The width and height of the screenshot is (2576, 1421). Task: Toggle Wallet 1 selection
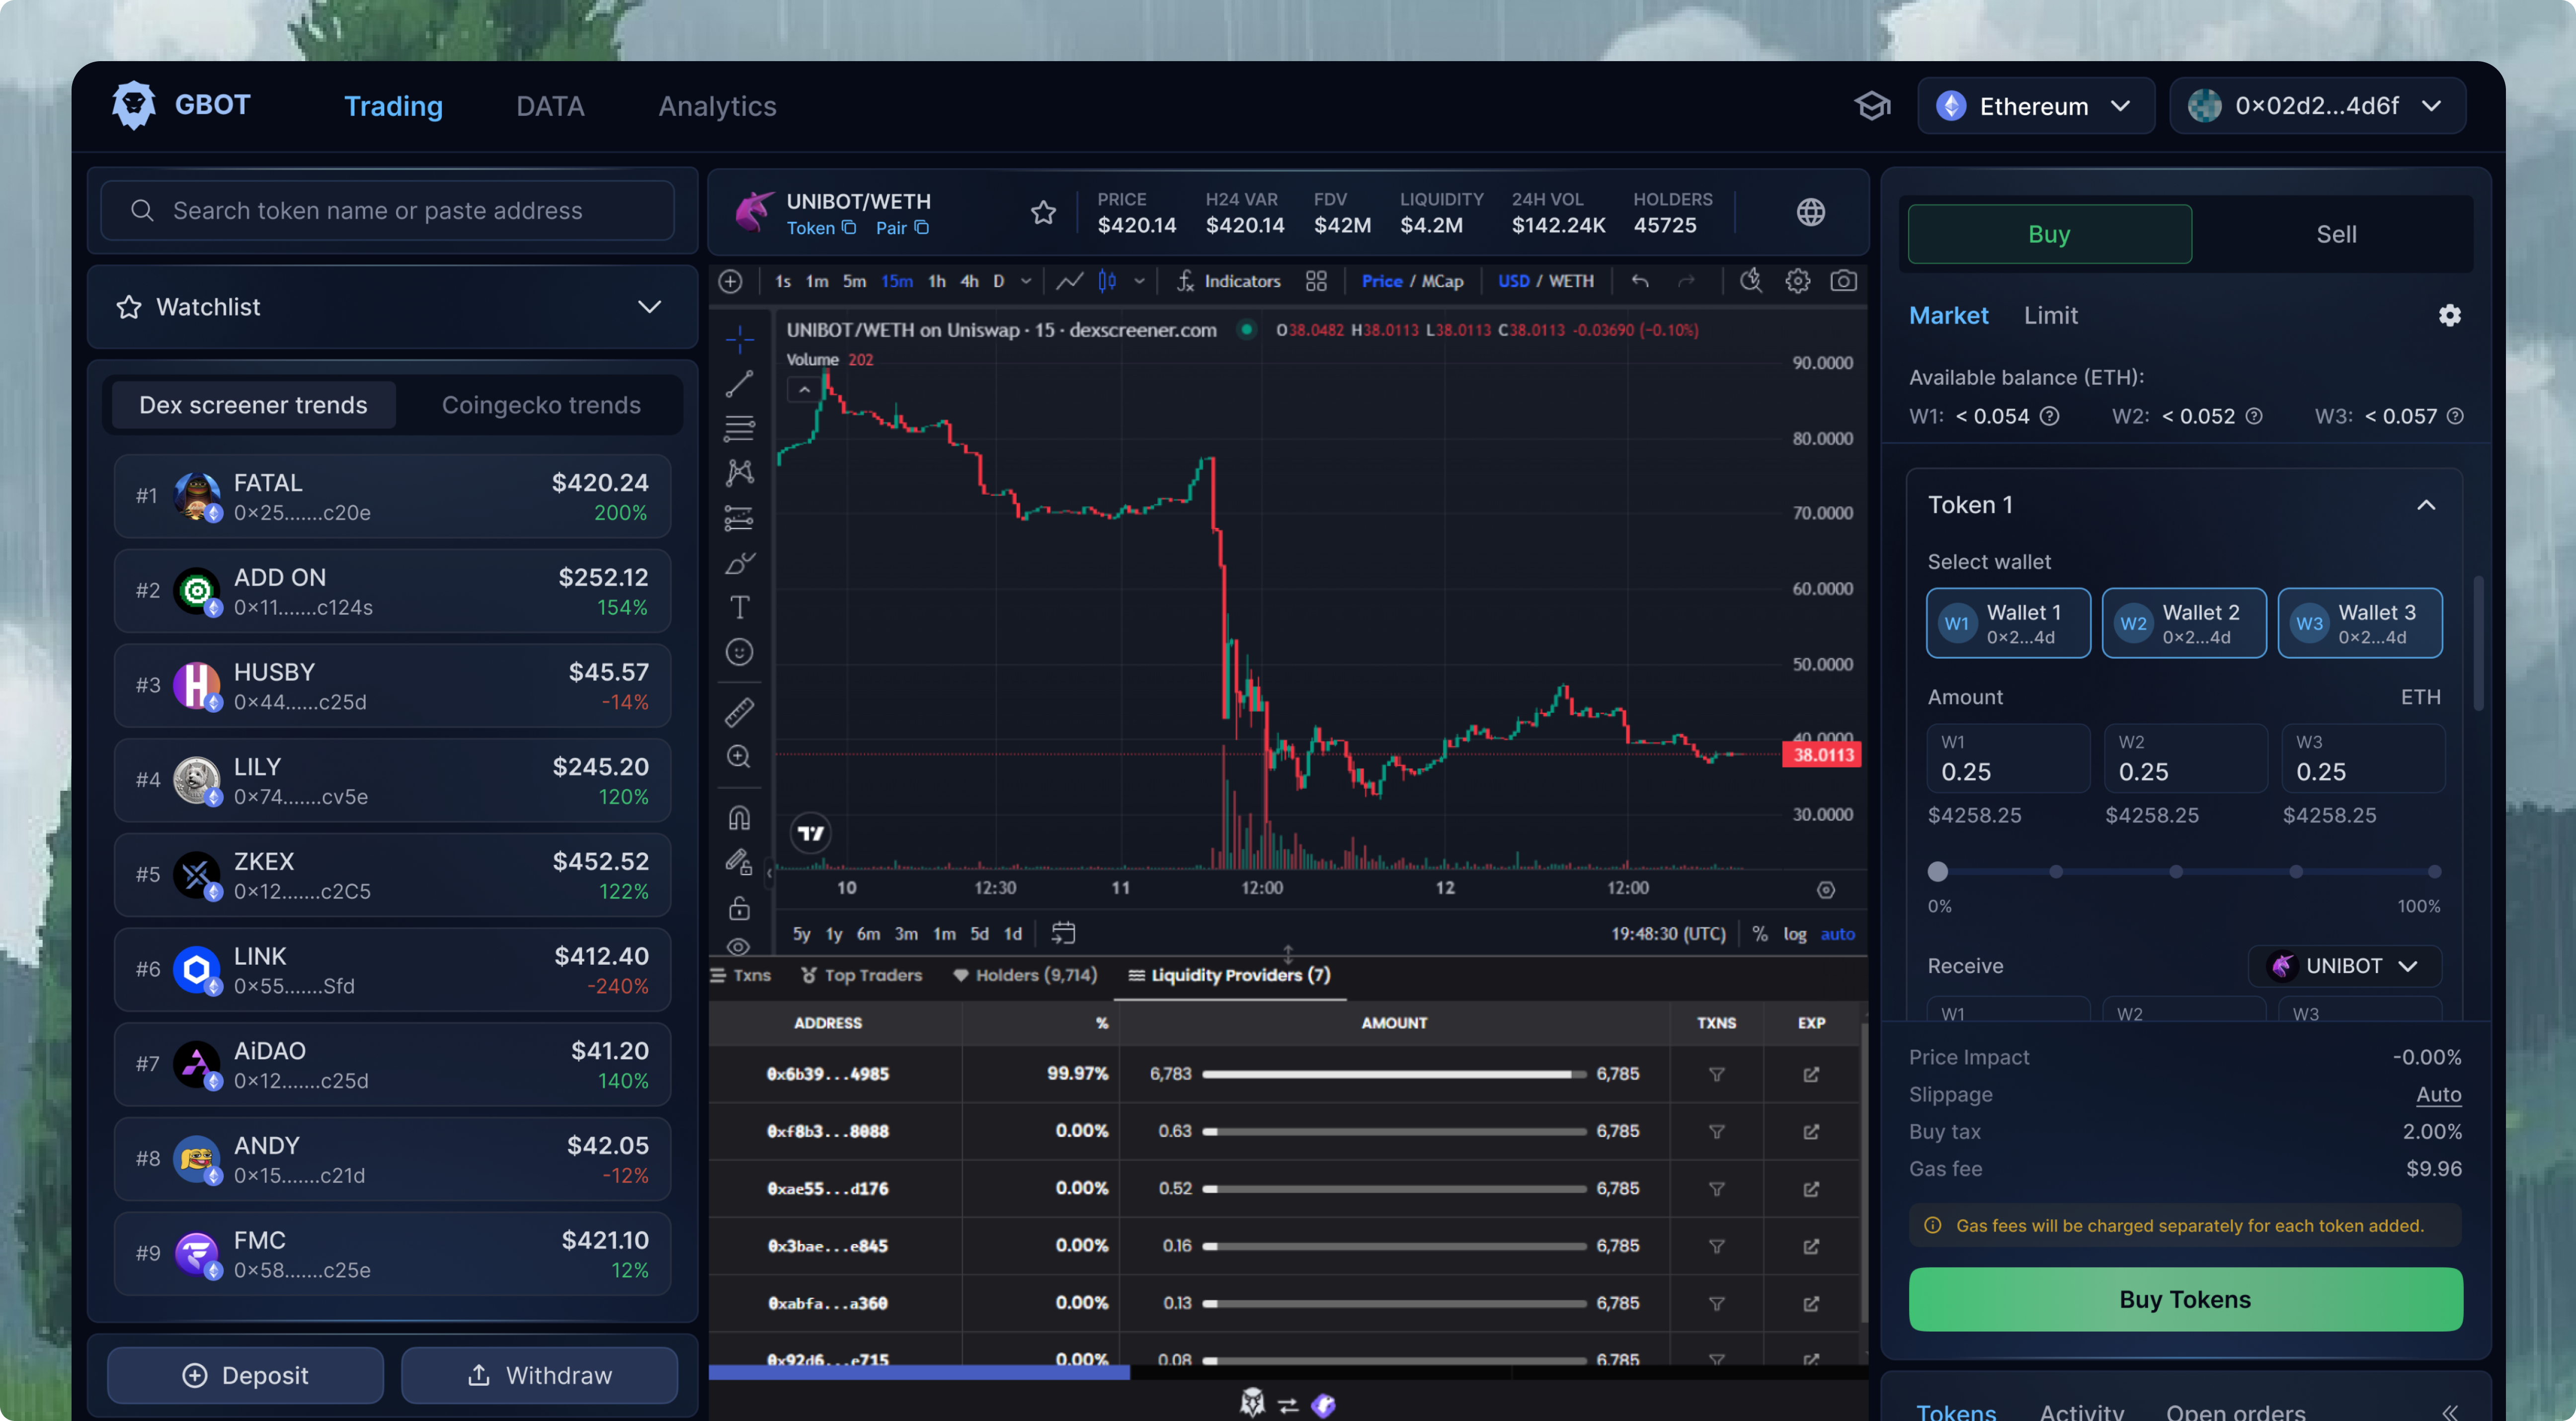click(x=2008, y=623)
